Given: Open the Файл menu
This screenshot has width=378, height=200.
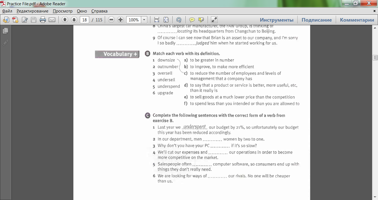Looking at the screenshot, I should pyautogui.click(x=7, y=11).
